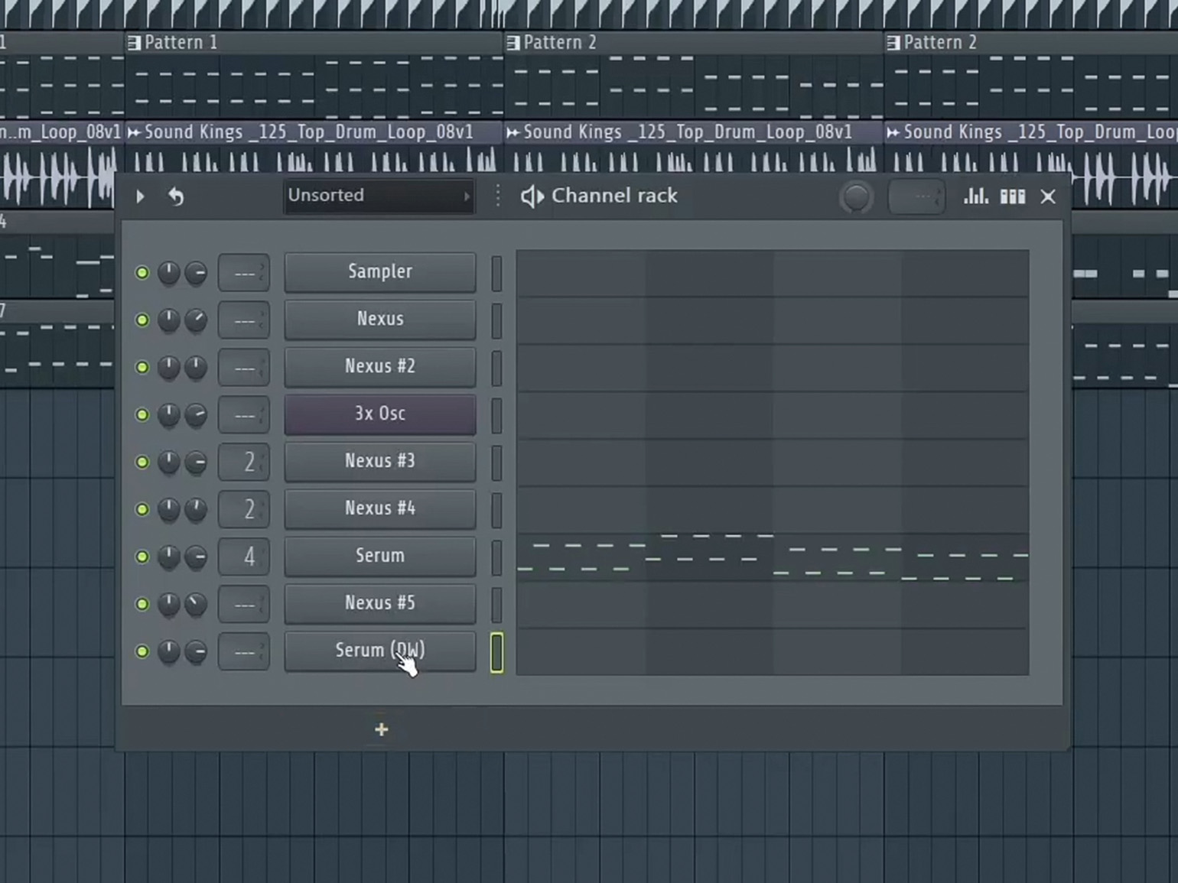Click the Nexus channel volume knob
The width and height of the screenshot is (1178, 883).
196,320
